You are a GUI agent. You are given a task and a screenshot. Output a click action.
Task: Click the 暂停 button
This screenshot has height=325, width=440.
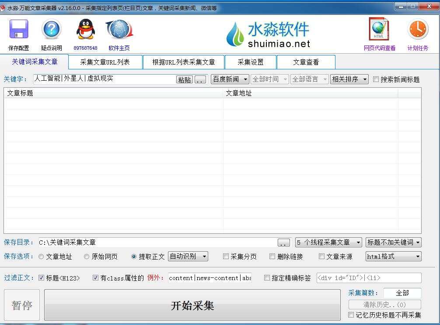click(21, 306)
